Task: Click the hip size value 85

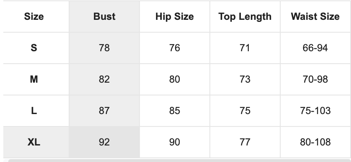Action: click(175, 111)
